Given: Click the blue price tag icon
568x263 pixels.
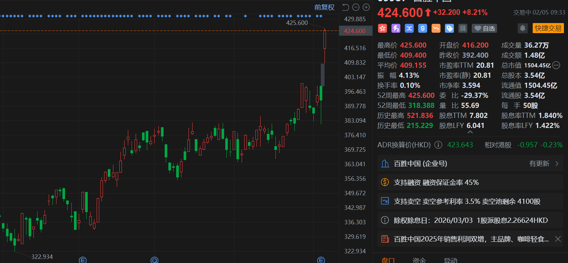Looking at the screenshot, I should (449, 28).
